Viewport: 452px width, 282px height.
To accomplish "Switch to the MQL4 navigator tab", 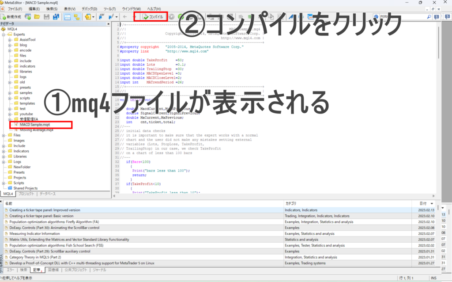I will 8,194.
